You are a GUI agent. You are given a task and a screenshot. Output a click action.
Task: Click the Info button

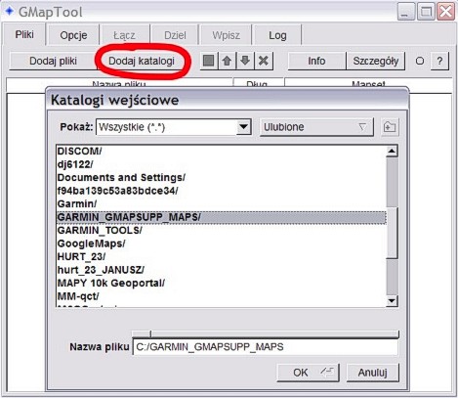316,61
